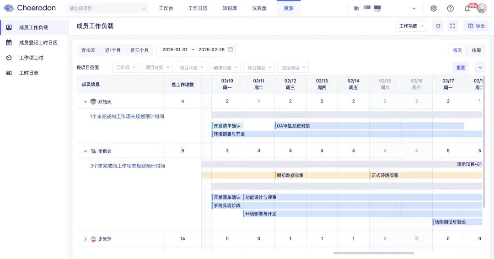Open the 项目分类 filter dropdown
494x259 pixels.
[x=157, y=67]
